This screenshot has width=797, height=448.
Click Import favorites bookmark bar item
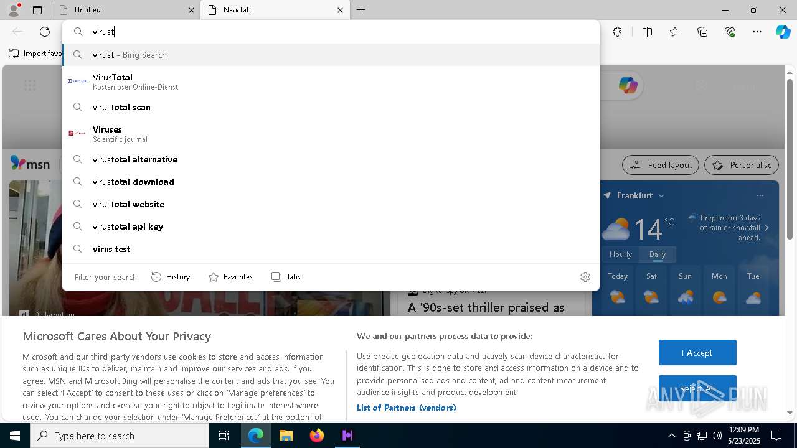click(x=35, y=54)
